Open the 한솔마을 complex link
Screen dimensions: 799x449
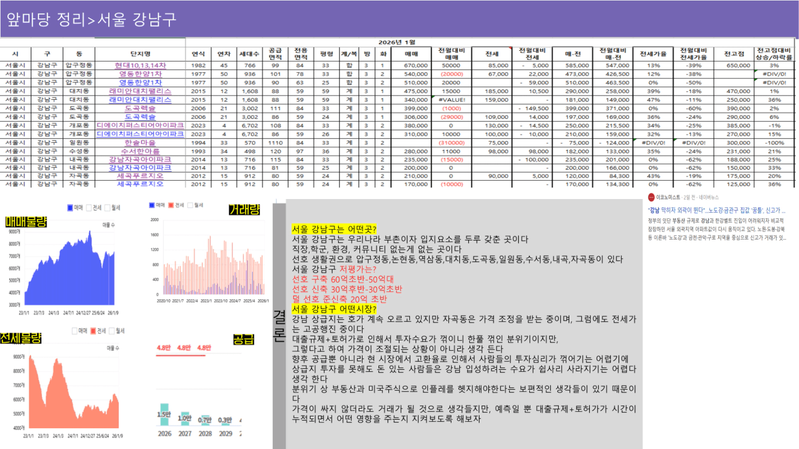coord(140,143)
